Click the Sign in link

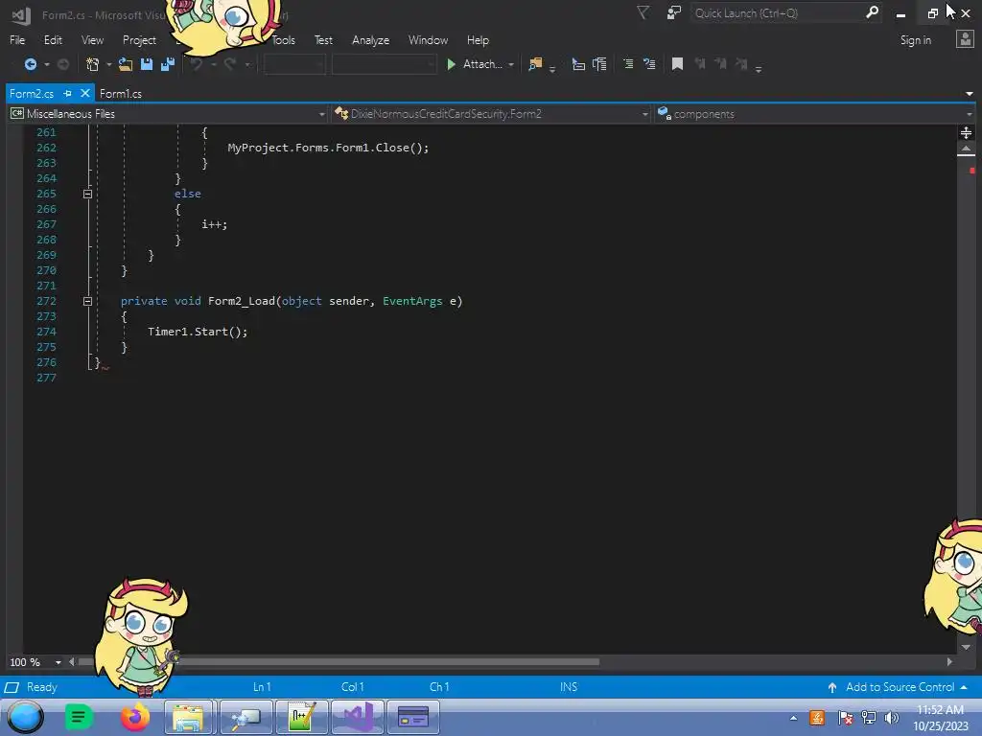tap(916, 40)
